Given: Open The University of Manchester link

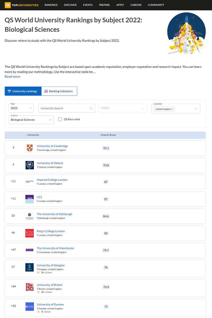Looking at the screenshot, I should [x=55, y=248].
